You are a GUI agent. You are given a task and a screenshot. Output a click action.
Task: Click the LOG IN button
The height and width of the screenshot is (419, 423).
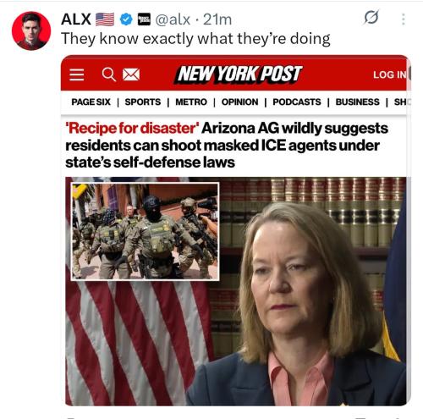click(x=390, y=74)
